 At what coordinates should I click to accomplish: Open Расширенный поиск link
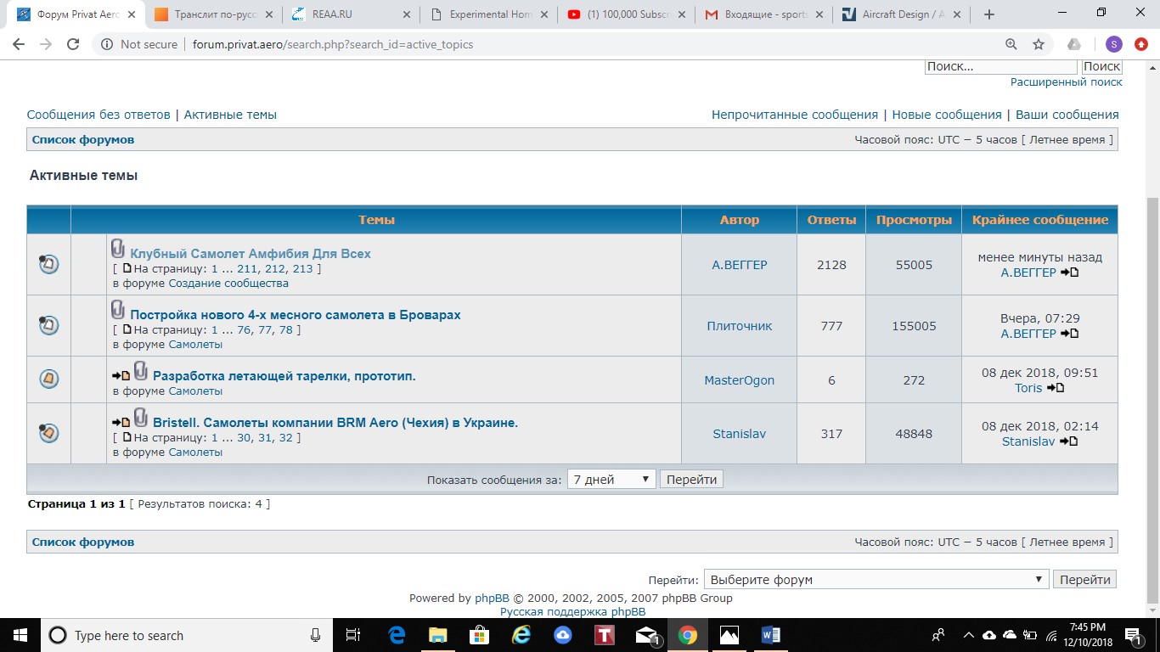(1066, 82)
